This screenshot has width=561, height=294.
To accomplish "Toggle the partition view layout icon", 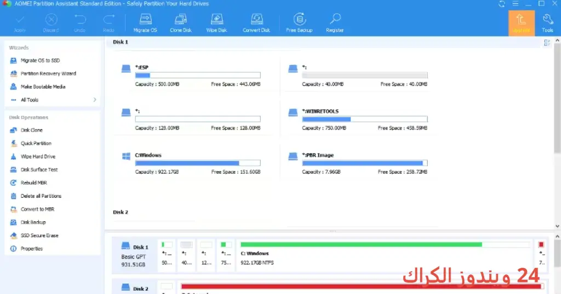I will click(x=547, y=43).
